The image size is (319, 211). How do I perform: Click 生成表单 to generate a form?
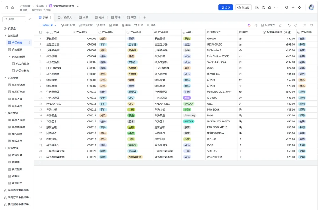coord(268,25)
